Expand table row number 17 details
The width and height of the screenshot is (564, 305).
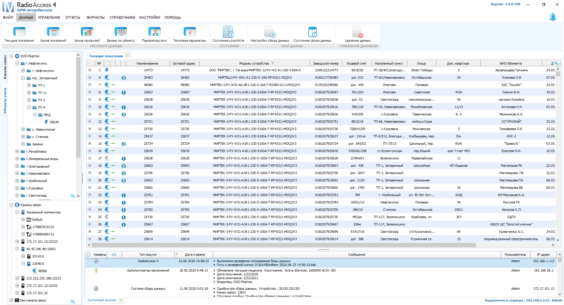tap(90, 158)
